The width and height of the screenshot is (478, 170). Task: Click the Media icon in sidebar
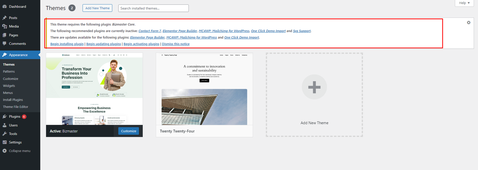(4, 26)
